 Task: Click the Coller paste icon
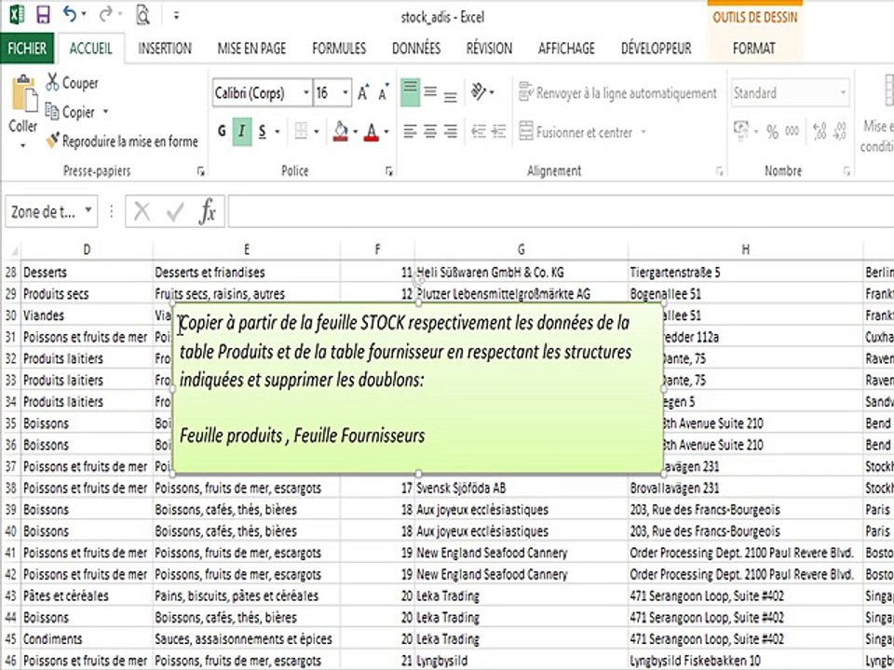(x=23, y=92)
